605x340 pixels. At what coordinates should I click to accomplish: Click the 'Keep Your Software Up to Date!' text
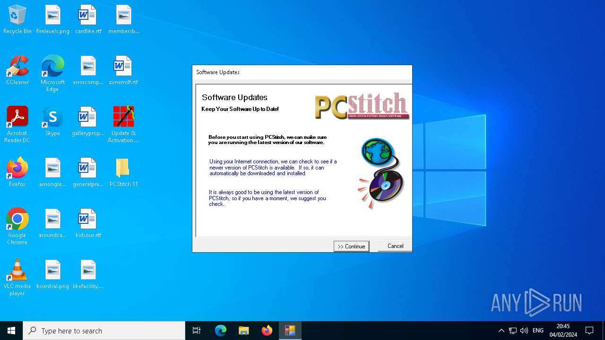240,109
